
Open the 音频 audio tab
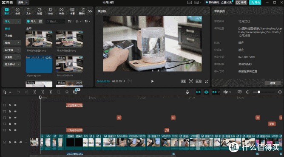[x=17, y=11]
